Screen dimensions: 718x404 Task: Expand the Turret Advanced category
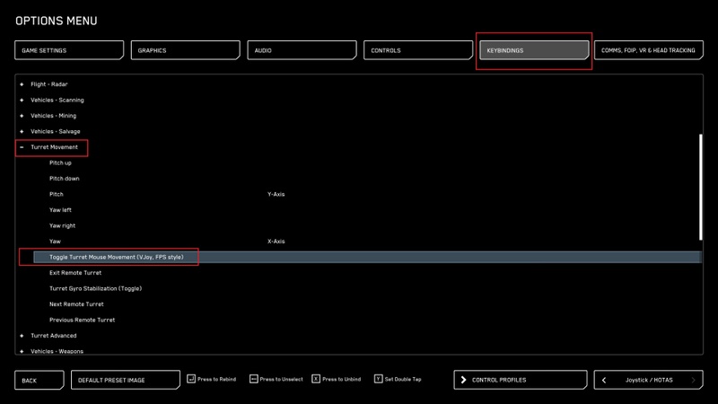(22, 336)
